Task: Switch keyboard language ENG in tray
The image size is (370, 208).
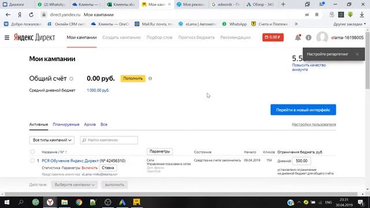Action: (x=328, y=202)
